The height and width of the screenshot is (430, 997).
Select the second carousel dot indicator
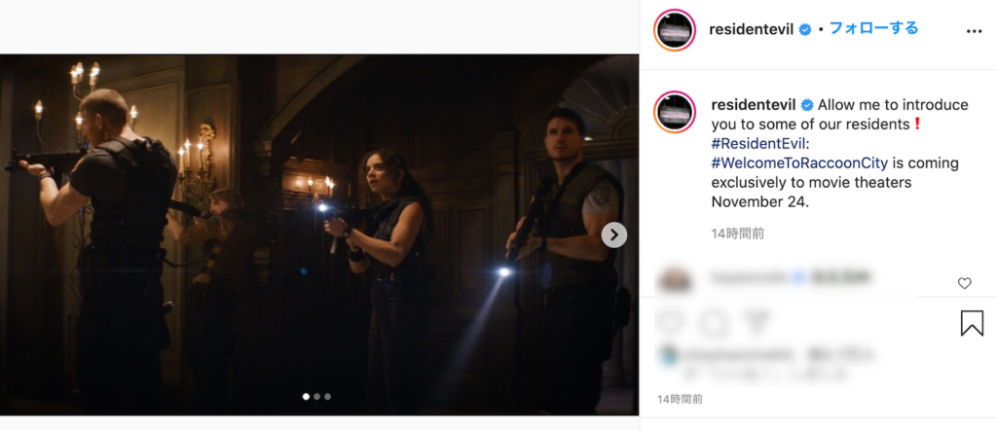[x=316, y=396]
